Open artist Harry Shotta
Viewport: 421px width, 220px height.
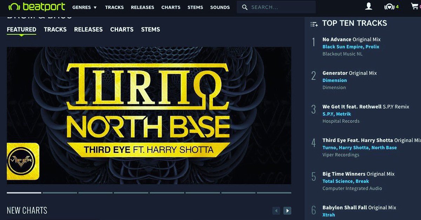click(354, 147)
